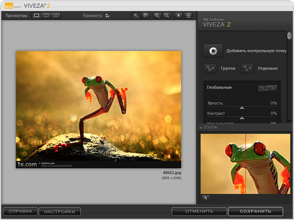The height and width of the screenshot is (220, 294).
Task: Open the СПРАВКА help menu
Action: [x=20, y=212]
